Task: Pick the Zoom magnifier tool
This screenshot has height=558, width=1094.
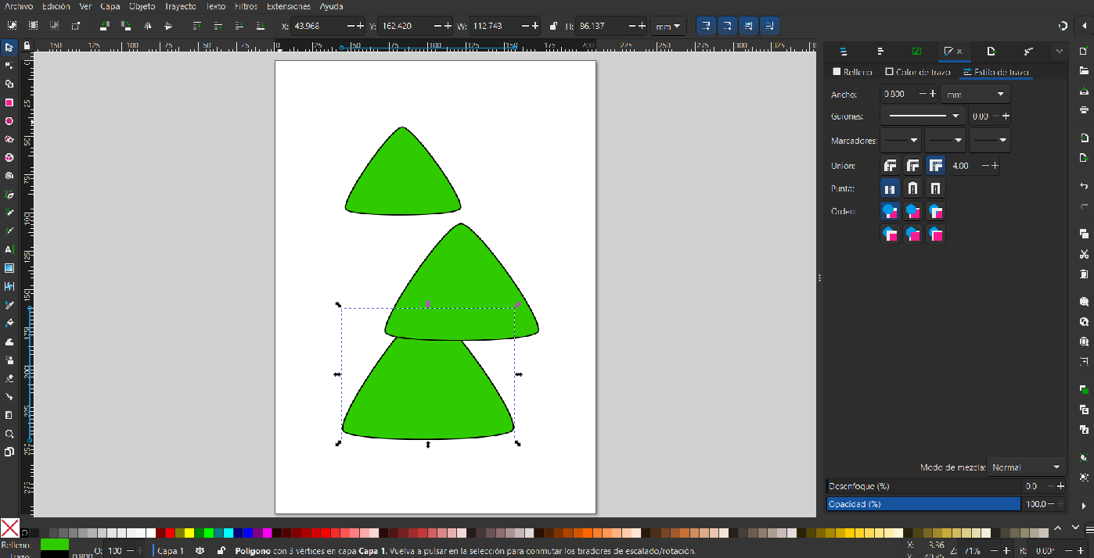Action: 9,434
